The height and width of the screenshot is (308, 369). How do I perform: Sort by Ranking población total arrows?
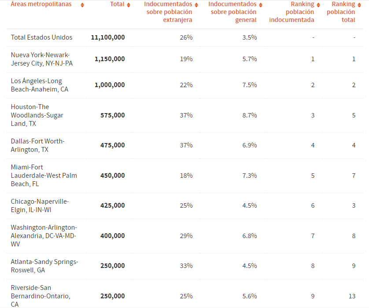point(359,5)
